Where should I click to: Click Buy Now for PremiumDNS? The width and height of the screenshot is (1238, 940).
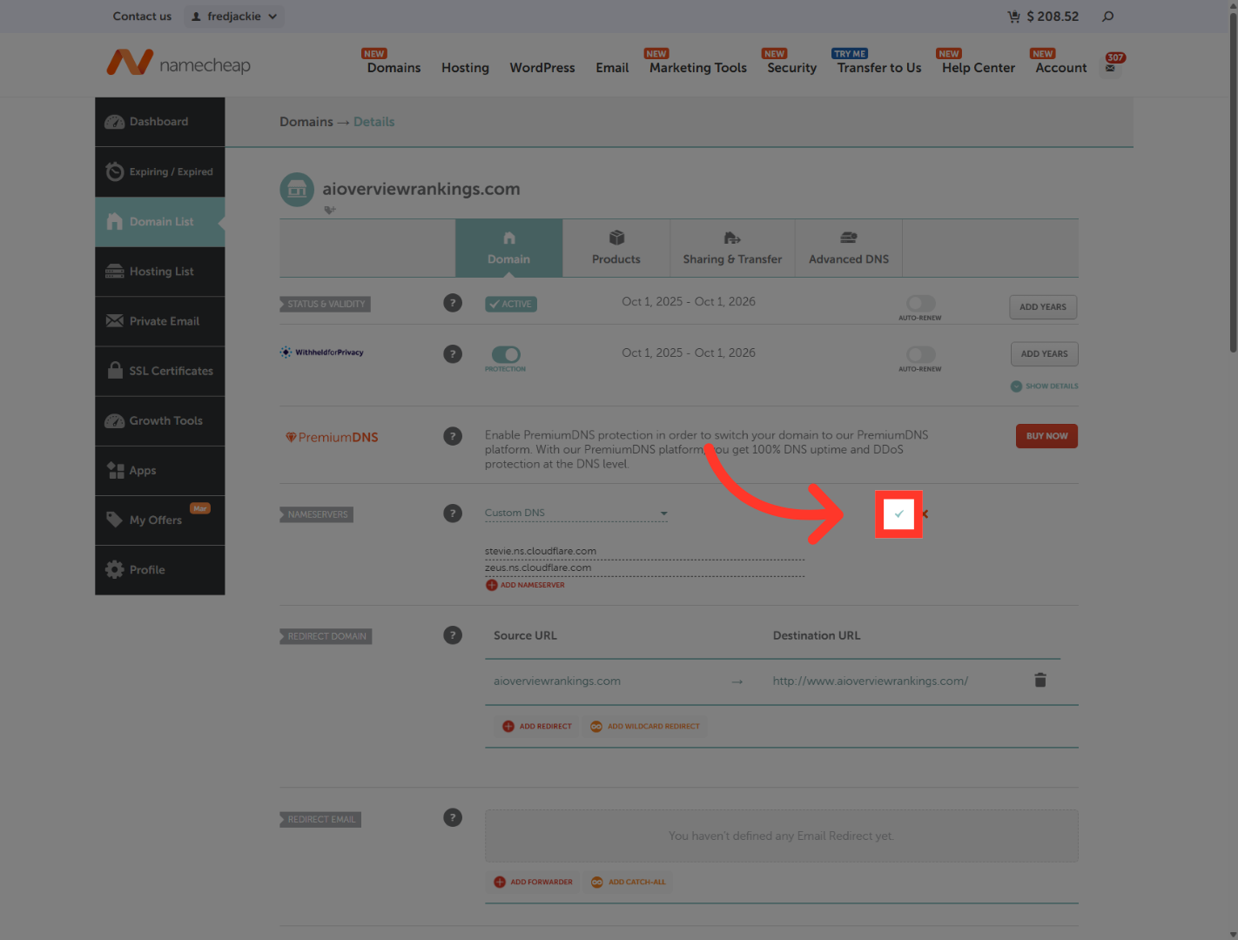(1046, 435)
